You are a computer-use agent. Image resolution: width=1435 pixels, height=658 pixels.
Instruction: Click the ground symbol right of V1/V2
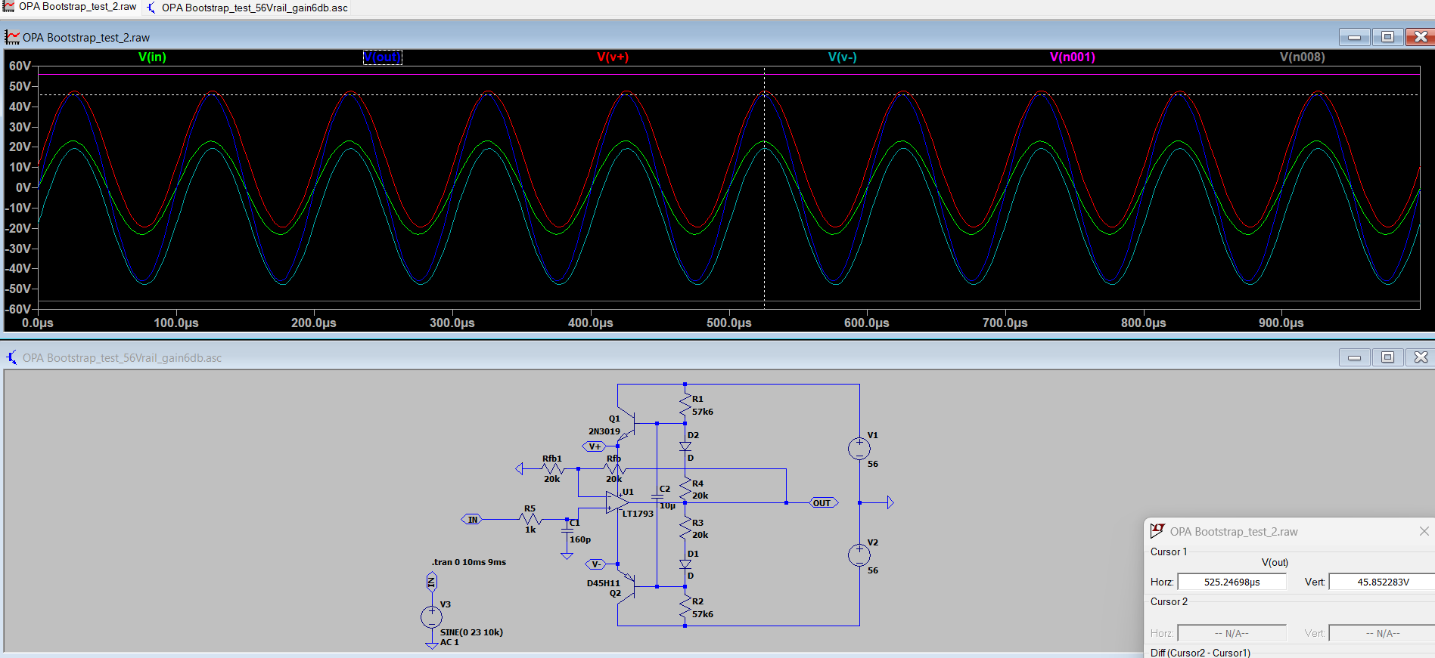point(889,502)
